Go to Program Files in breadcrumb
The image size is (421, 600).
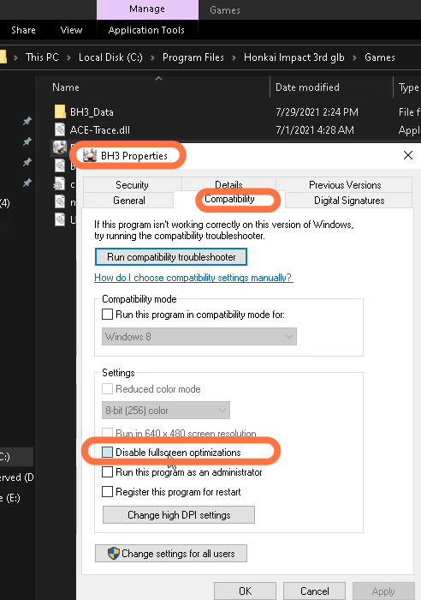[193, 57]
